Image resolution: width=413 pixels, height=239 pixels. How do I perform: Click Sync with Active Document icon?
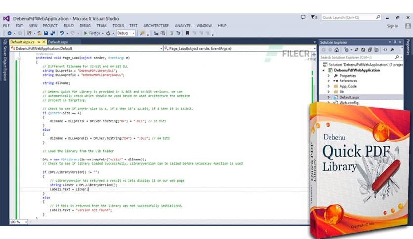(356, 50)
